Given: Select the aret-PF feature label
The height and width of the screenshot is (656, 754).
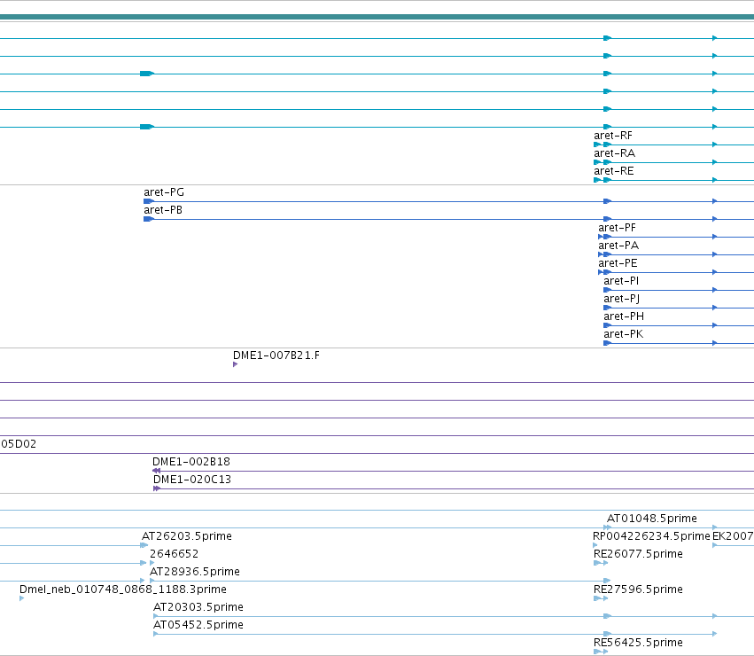Looking at the screenshot, I should click(x=617, y=228).
